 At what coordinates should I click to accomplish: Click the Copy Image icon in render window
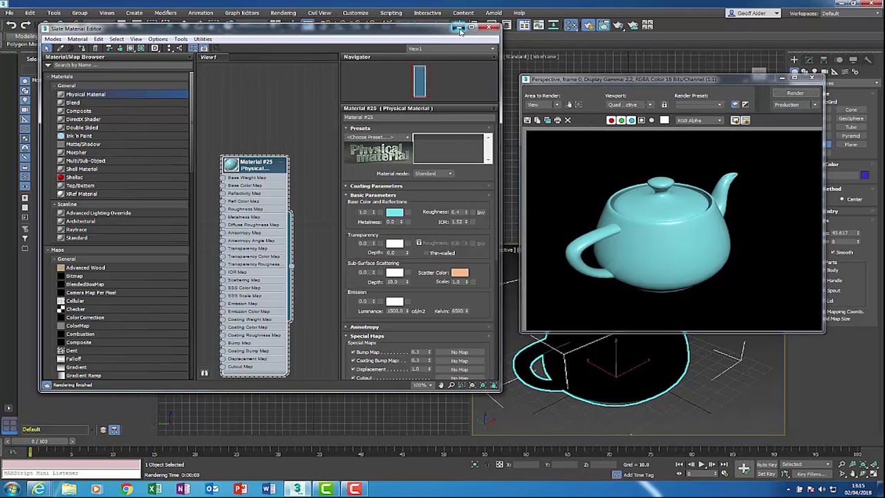tap(537, 120)
